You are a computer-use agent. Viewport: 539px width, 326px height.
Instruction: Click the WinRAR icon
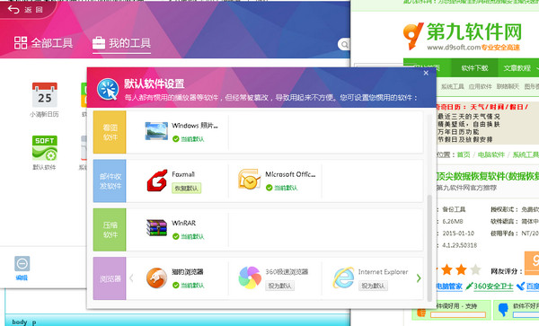point(156,228)
